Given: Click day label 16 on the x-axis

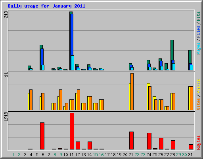Looking at the screenshot, I should [101, 155].
